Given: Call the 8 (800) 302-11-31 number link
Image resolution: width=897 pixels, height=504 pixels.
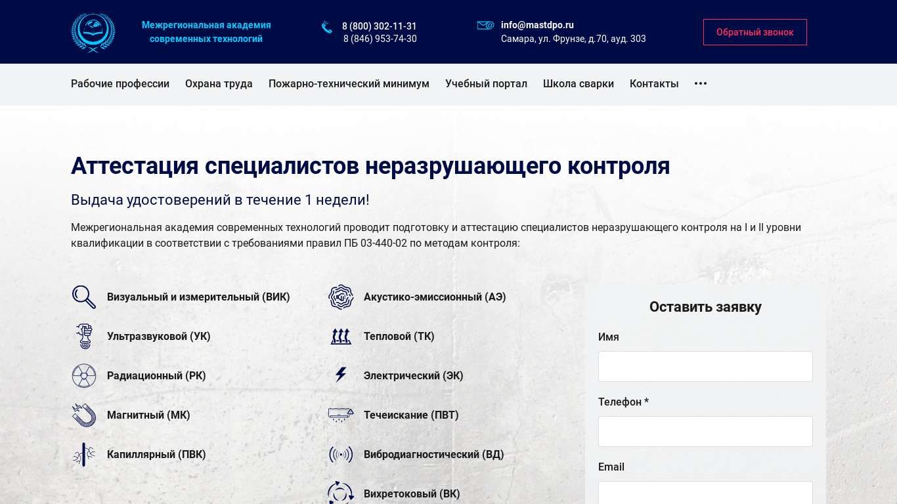Looking at the screenshot, I should tap(379, 26).
